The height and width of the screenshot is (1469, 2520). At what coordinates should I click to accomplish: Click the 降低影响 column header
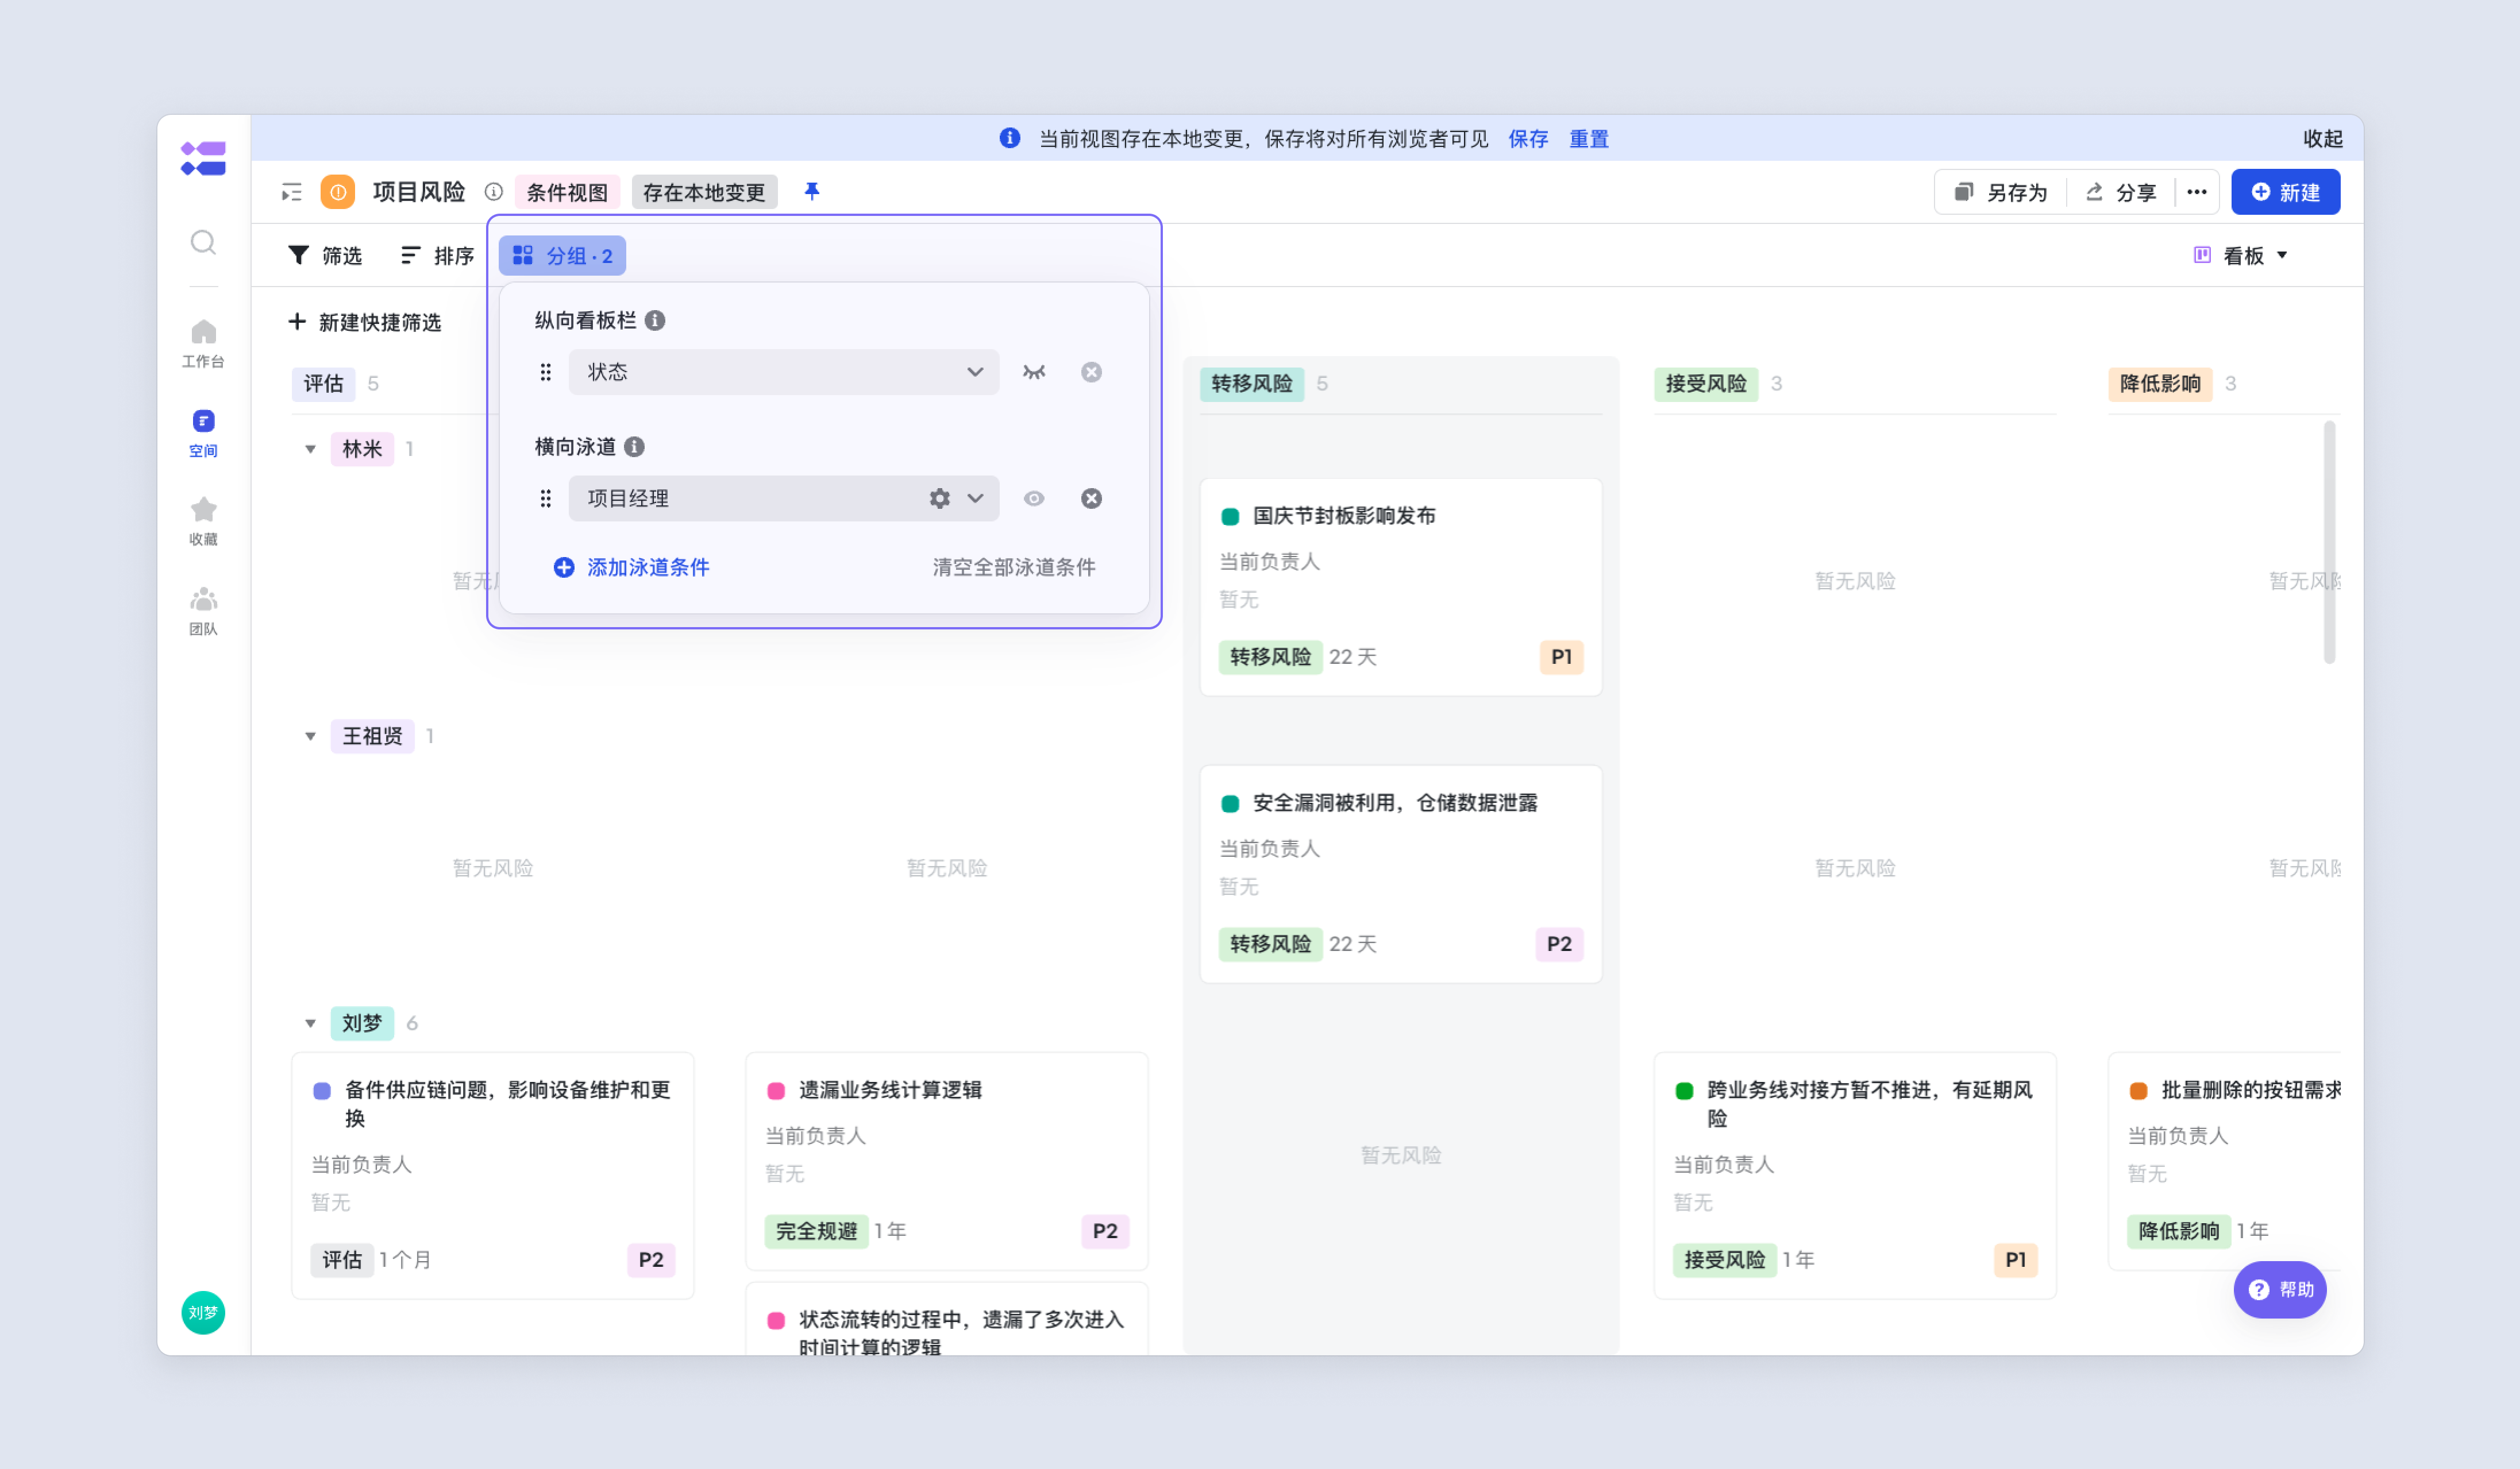(2160, 384)
